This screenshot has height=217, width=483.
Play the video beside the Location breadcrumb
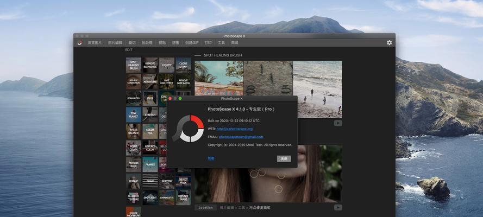338,207
